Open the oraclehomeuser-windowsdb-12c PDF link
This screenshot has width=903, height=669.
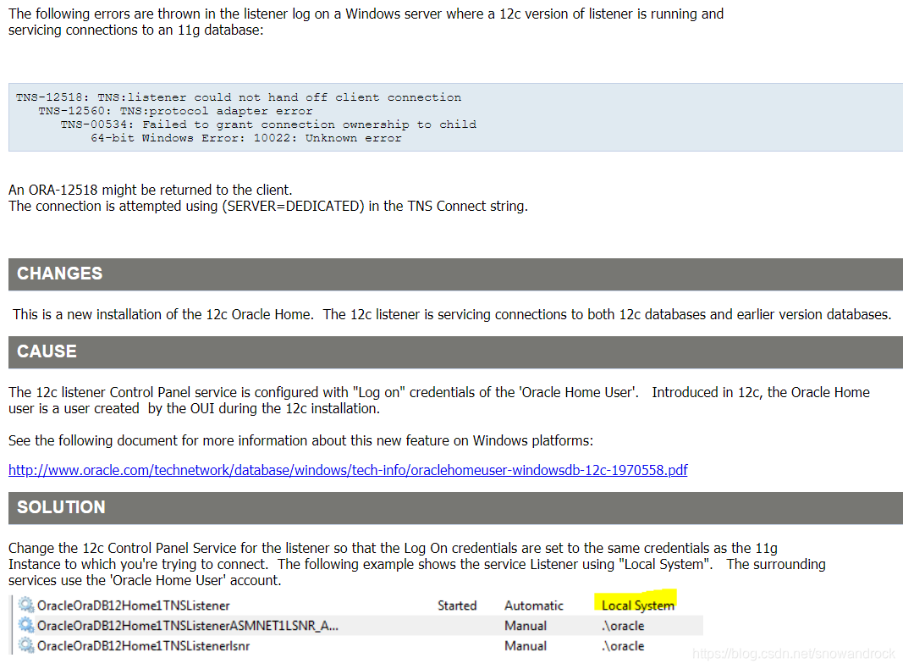[347, 470]
